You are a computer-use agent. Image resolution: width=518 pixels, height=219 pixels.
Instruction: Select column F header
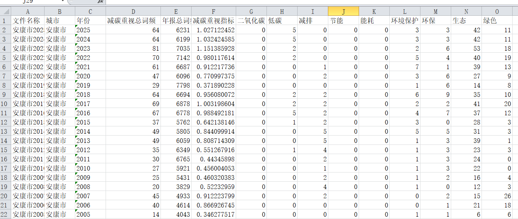point(213,12)
